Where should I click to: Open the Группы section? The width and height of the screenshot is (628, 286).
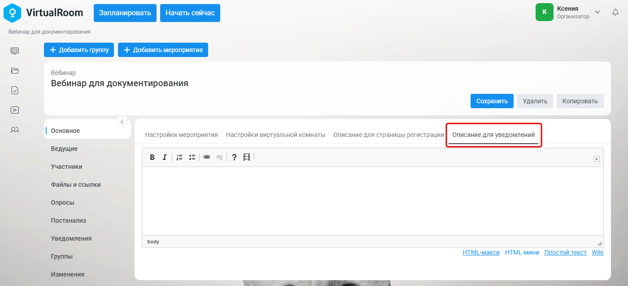pos(62,256)
